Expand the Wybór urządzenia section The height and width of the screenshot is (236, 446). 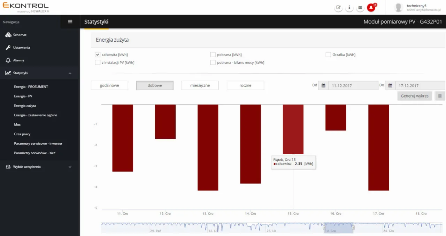tap(70, 167)
